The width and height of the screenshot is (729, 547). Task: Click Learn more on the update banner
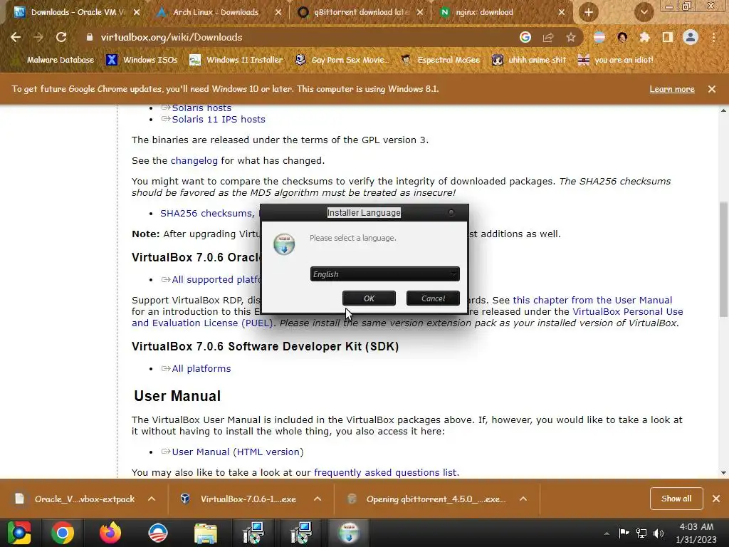tap(672, 89)
